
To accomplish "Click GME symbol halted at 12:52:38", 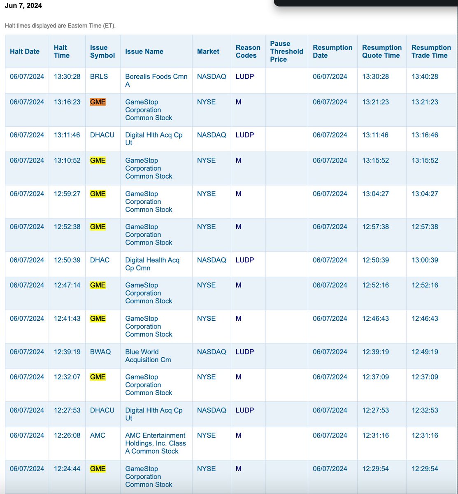I will tap(98, 227).
